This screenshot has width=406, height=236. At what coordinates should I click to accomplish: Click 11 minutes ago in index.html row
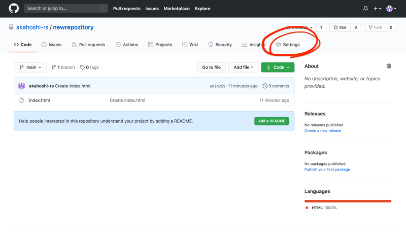[x=275, y=100]
